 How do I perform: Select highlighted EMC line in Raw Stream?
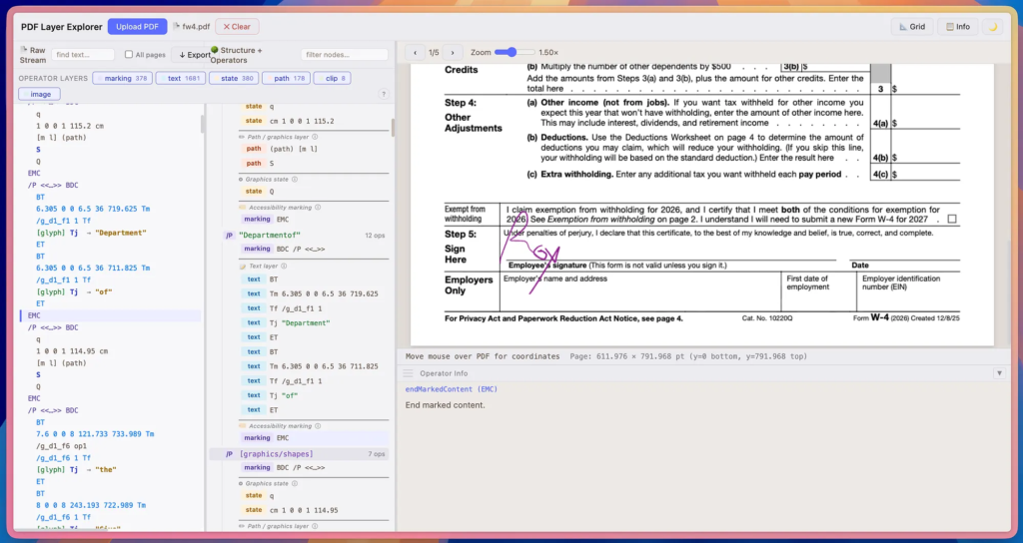pyautogui.click(x=111, y=315)
